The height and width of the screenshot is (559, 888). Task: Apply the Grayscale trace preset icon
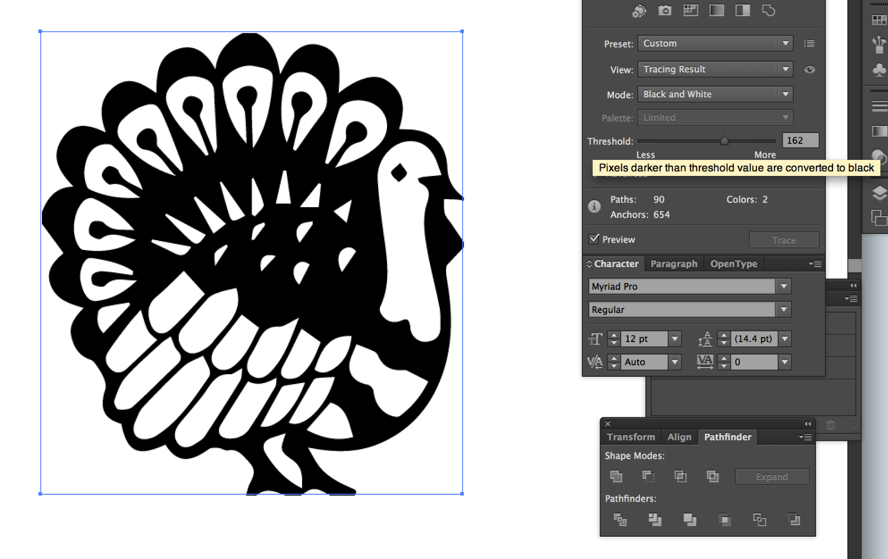717,10
